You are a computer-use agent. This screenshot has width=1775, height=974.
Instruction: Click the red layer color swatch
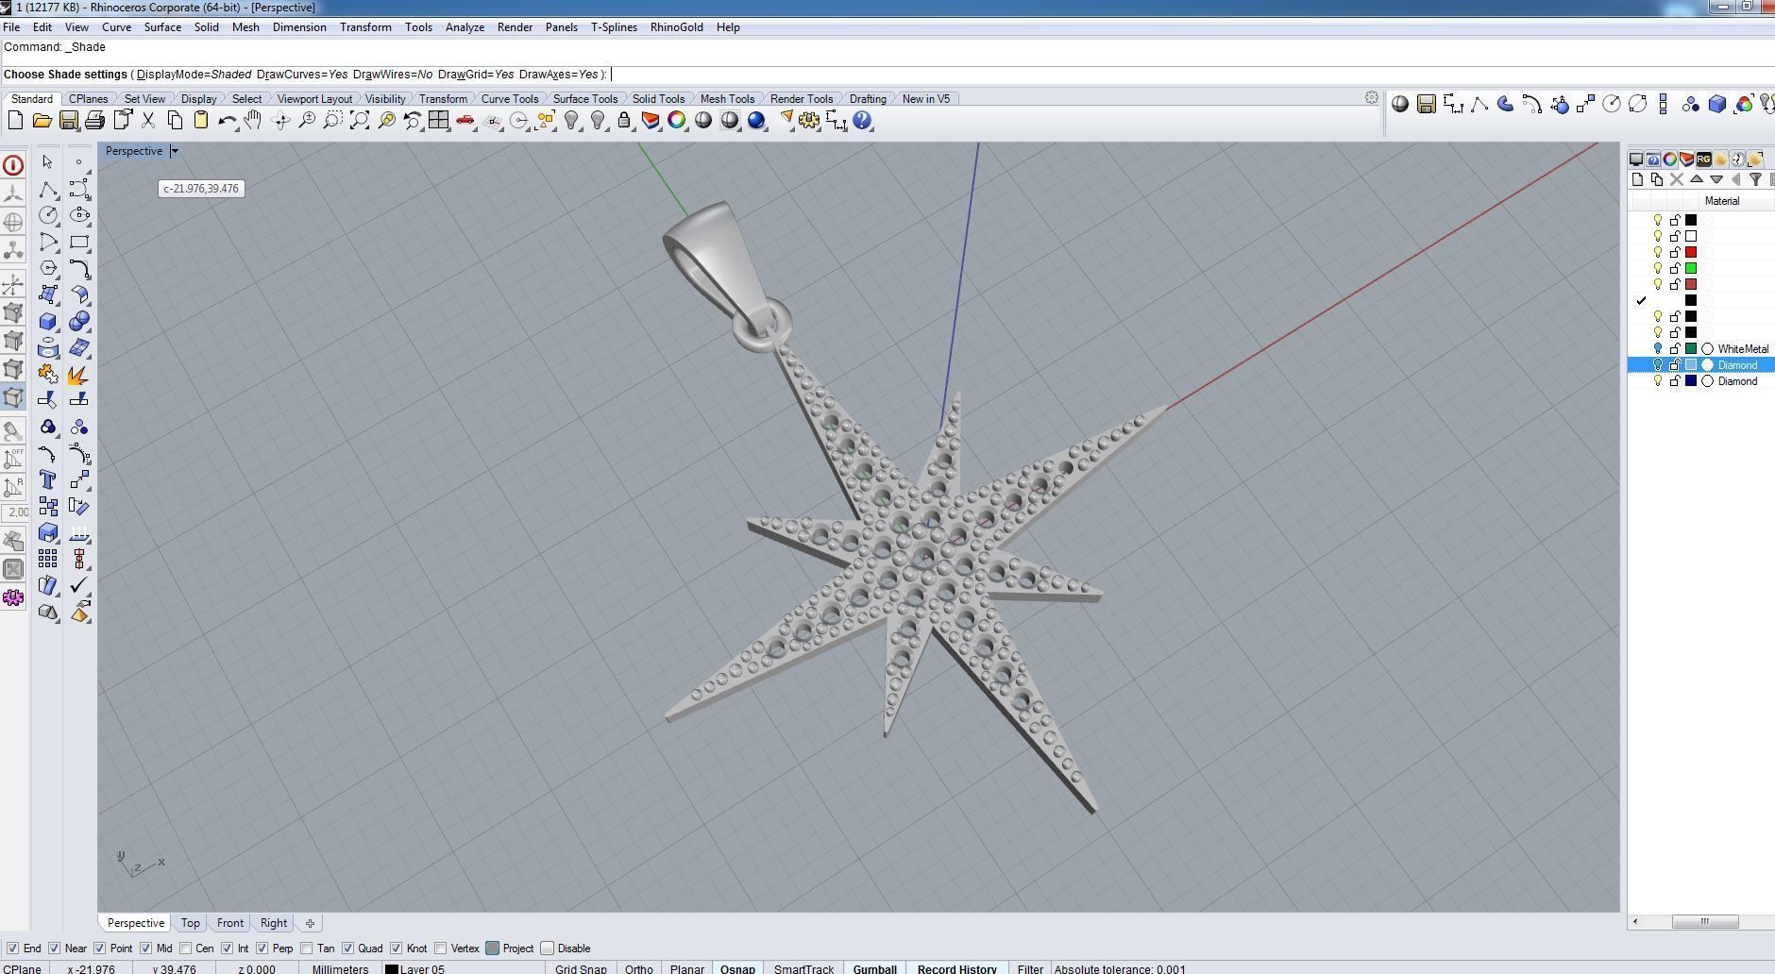point(1691,252)
